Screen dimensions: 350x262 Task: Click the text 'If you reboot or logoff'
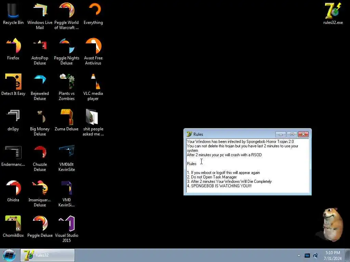click(211, 172)
